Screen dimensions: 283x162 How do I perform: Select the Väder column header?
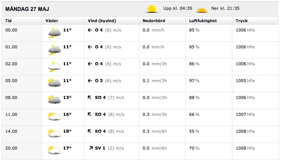click(x=52, y=21)
